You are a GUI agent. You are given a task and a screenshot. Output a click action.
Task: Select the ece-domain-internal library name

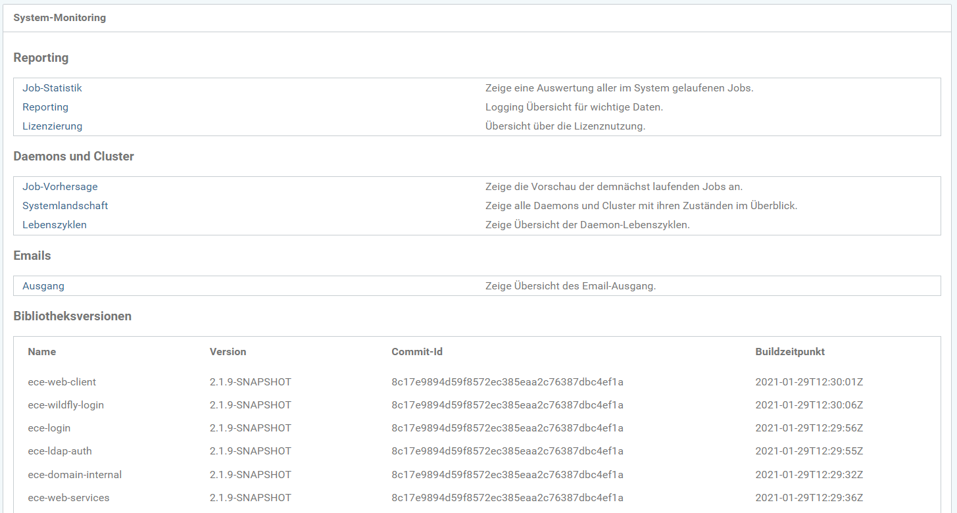[x=75, y=475]
